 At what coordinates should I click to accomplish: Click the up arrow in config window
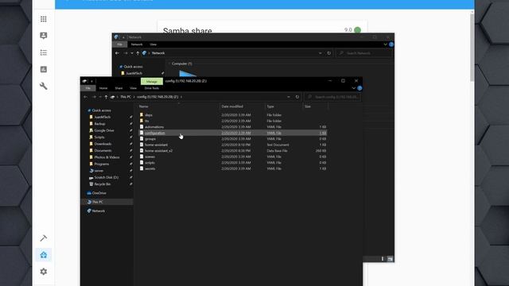(x=106, y=97)
